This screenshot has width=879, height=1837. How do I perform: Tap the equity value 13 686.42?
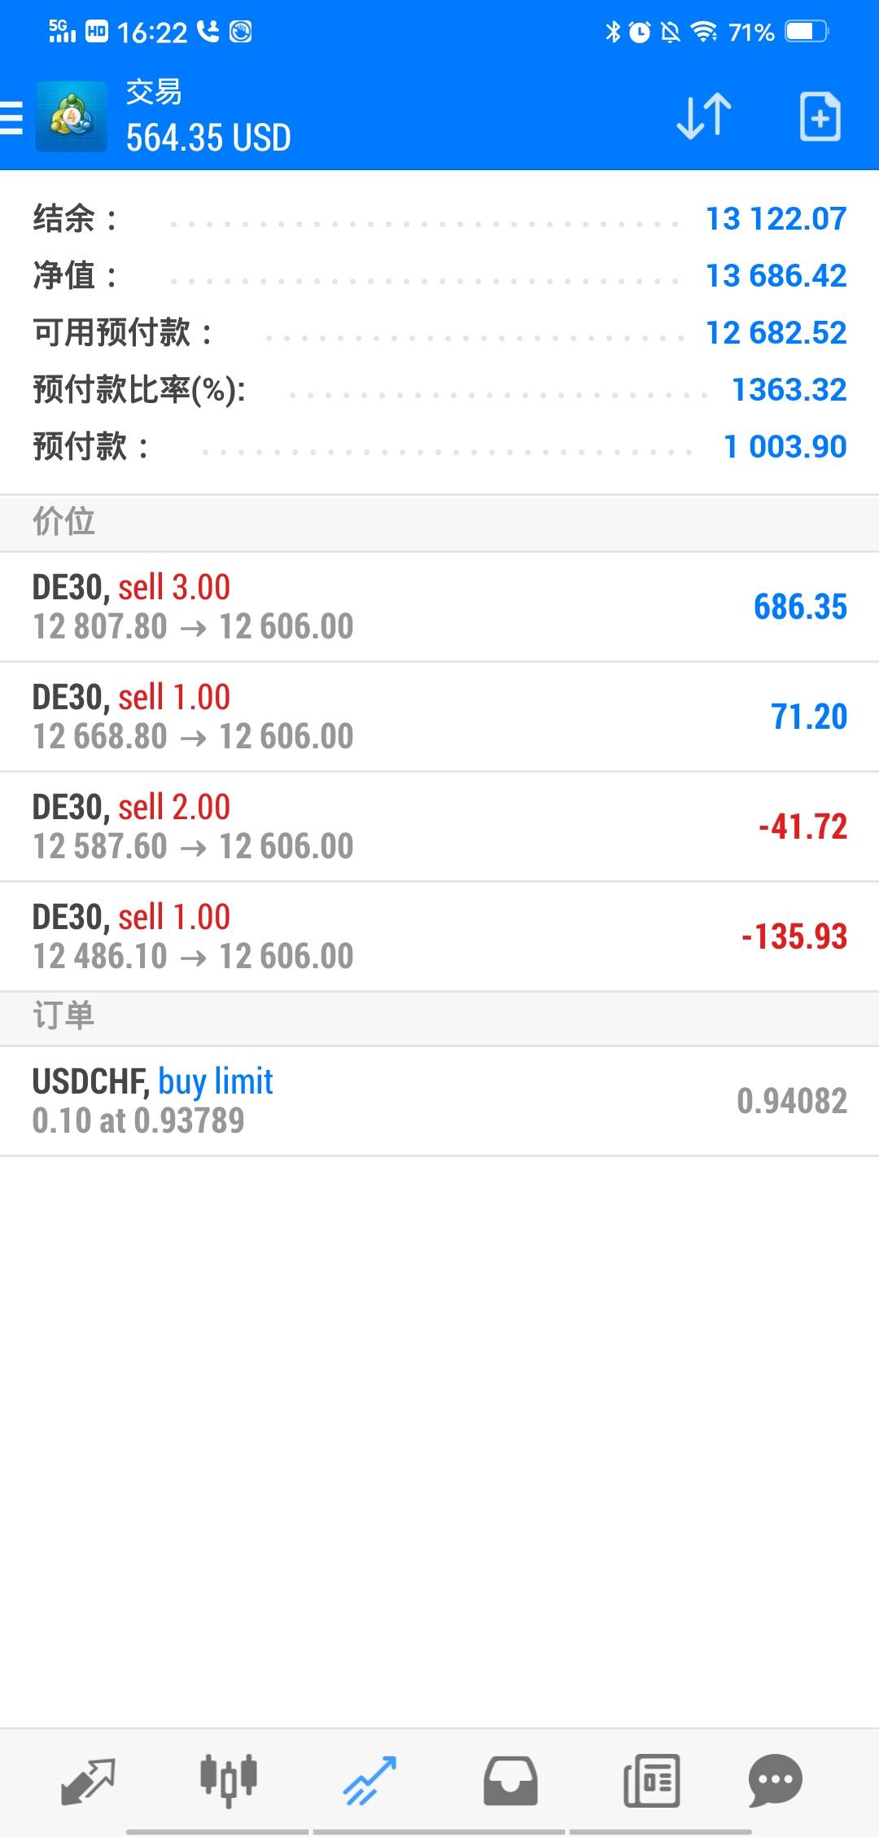tap(776, 276)
